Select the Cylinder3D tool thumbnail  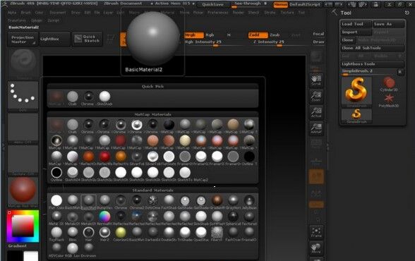[x=389, y=85]
